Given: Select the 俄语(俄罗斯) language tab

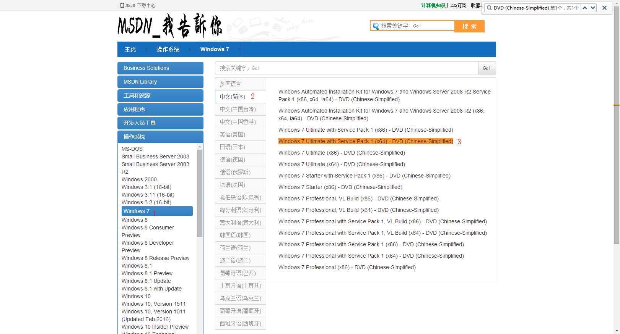Looking at the screenshot, I should coord(240,172).
